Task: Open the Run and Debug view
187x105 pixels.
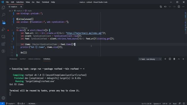Action: [x=3, y=29]
